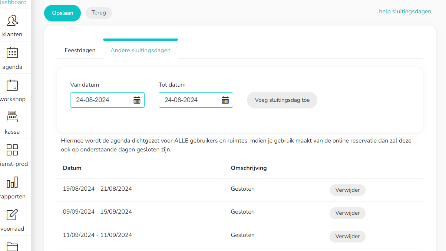Image resolution: width=446 pixels, height=251 pixels.
Task: Open the folder icon below voorraad
Action: (12, 247)
